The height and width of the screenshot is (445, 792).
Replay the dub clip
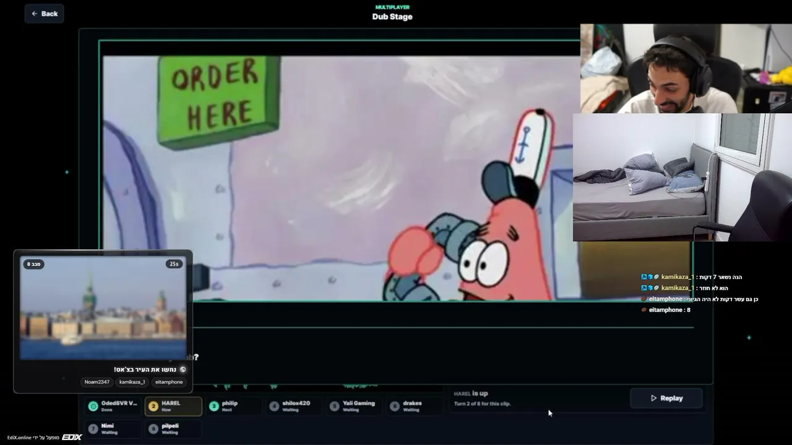tap(666, 399)
